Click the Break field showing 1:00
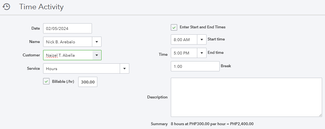Viewport: 325px width, 129px height. (195, 66)
